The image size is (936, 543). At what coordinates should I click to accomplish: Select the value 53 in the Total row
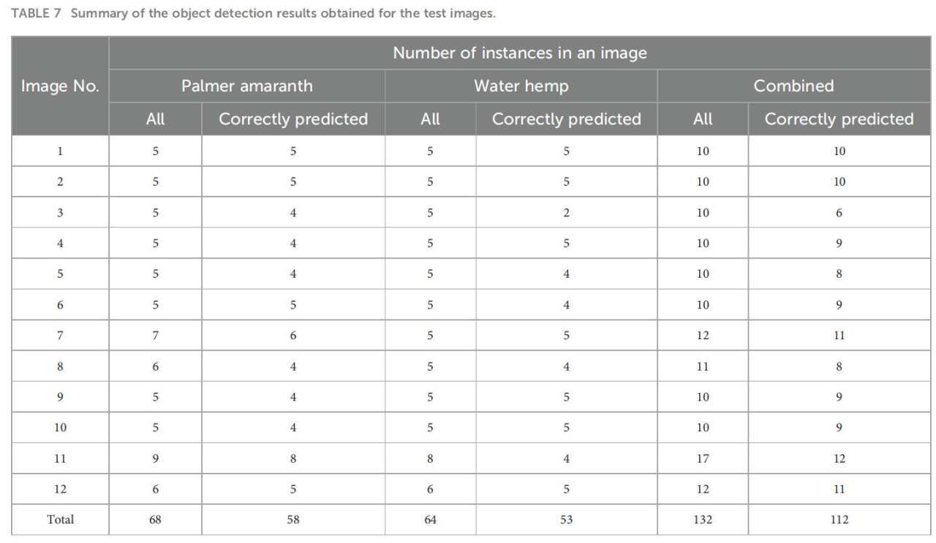click(566, 520)
